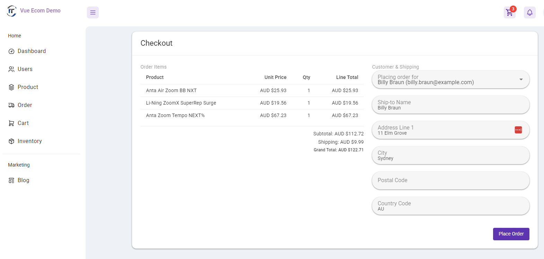Click the Shipping AUD $9.99 text

(x=341, y=142)
